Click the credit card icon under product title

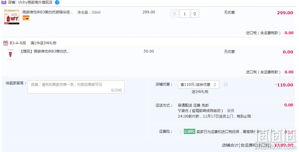pos(26,18)
